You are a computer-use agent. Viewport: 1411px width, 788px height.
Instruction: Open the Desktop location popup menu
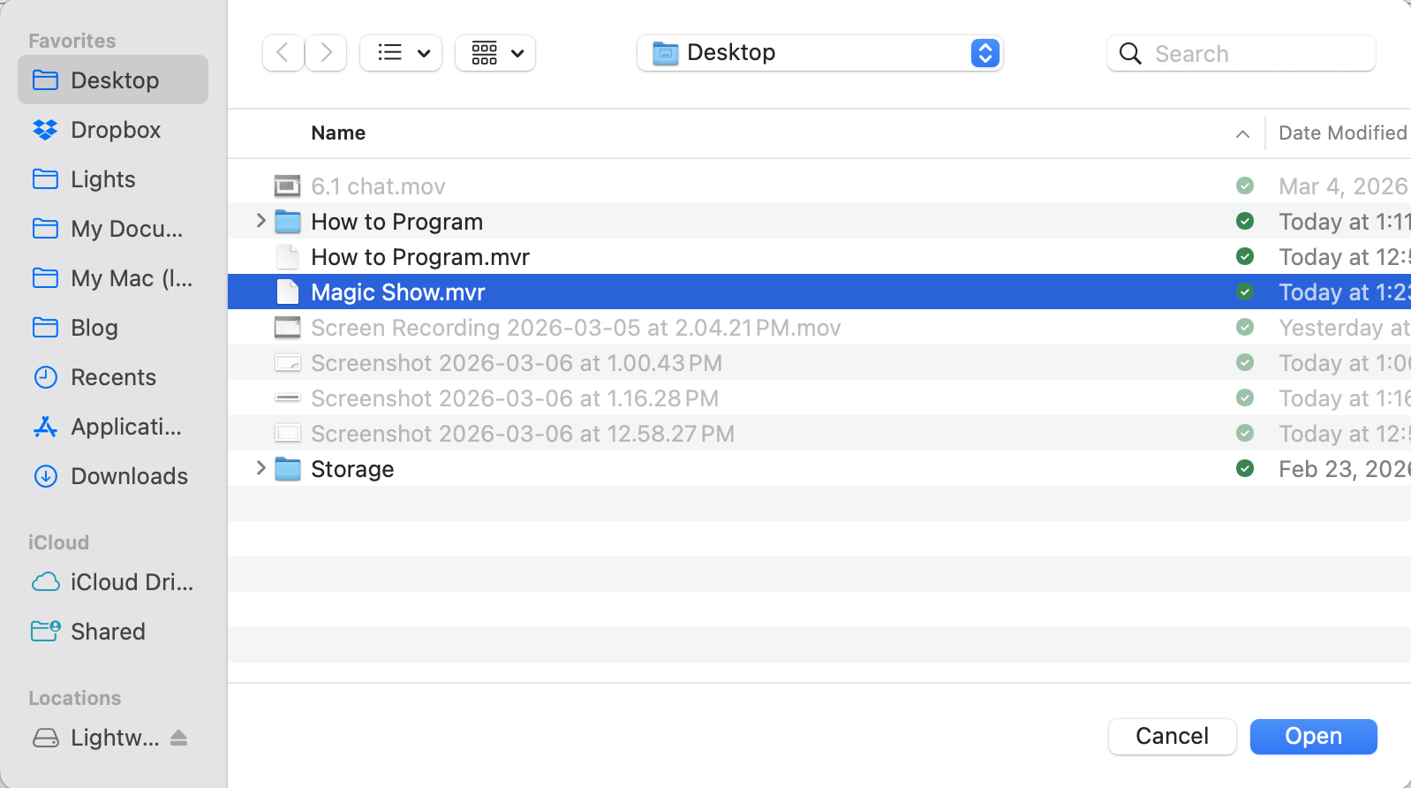[819, 53]
